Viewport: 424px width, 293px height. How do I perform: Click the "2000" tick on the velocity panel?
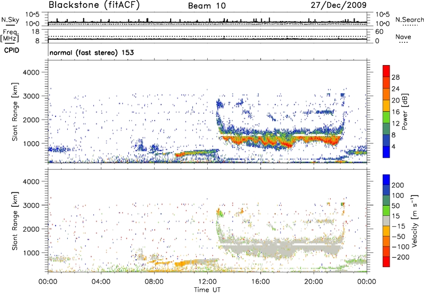coord(31,229)
